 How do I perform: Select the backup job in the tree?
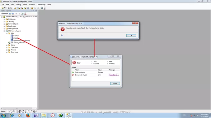point(16,36)
